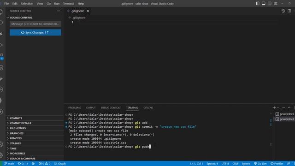Viewport: 295px width, 166px height.
Task: Open the new terminal launch profile dropdown
Action: 278,107
